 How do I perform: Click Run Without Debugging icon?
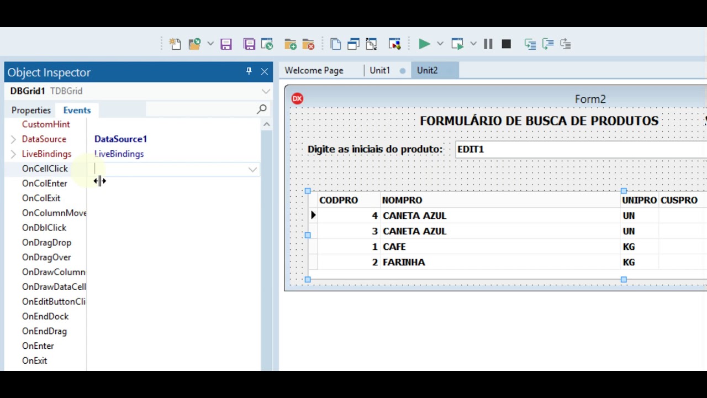click(457, 44)
